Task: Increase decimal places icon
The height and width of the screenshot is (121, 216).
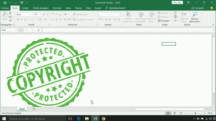Action: click(x=115, y=19)
